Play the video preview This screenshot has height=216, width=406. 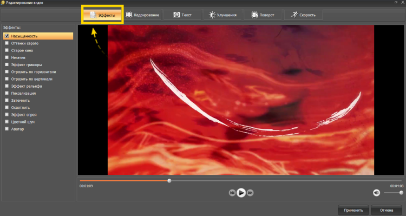coord(241,193)
